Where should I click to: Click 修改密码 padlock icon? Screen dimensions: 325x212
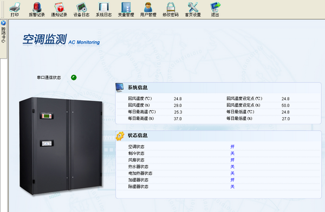point(171,7)
